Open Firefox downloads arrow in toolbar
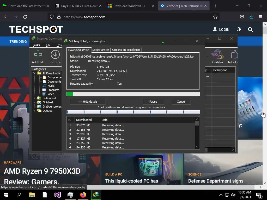 (x=251, y=17)
